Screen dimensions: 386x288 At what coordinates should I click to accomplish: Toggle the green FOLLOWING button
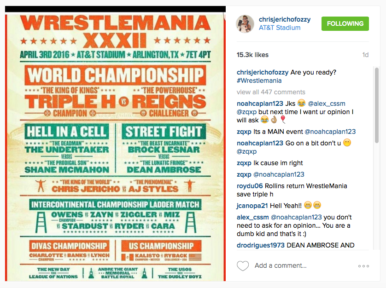click(x=345, y=23)
